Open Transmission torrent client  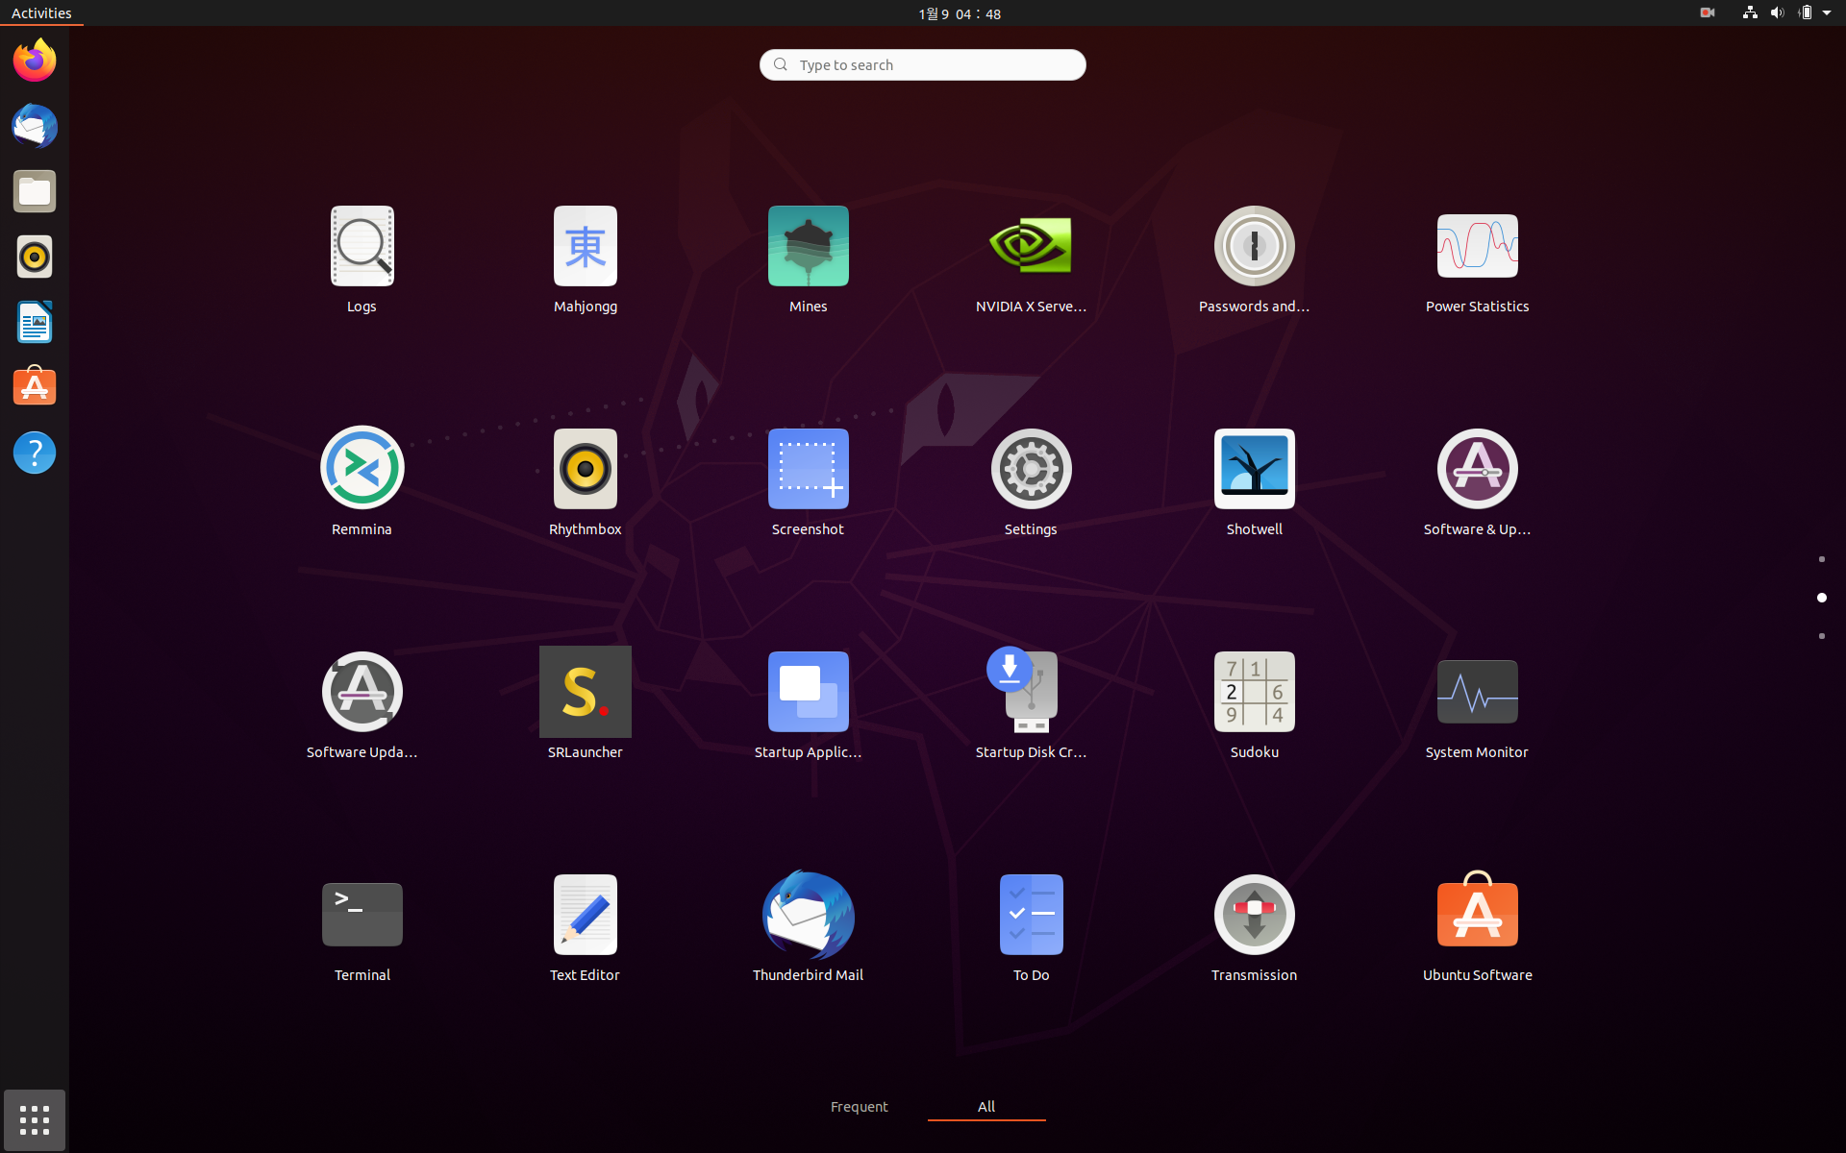click(x=1254, y=928)
